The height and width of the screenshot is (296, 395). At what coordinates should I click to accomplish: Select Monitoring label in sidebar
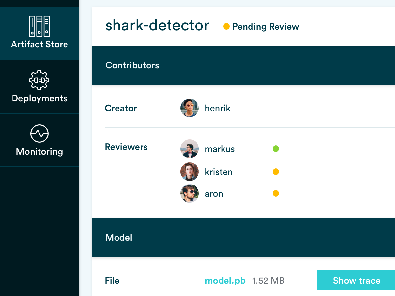point(39,152)
